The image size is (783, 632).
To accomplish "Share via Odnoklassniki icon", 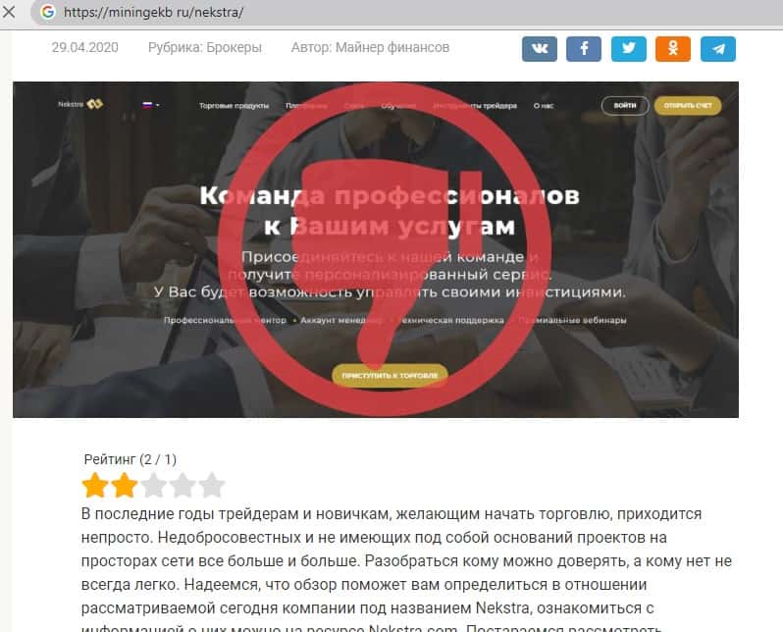I will [673, 49].
